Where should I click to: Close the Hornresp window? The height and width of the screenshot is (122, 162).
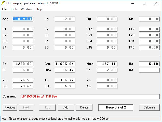(156, 3)
